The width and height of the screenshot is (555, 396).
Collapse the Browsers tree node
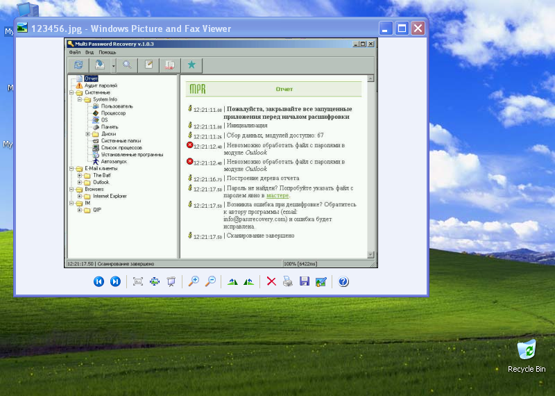pyautogui.click(x=71, y=189)
